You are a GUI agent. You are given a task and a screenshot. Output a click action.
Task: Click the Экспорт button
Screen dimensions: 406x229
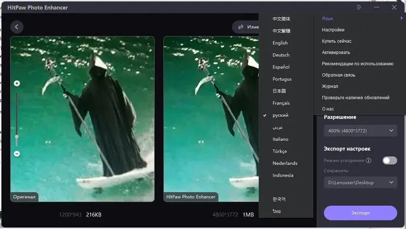[x=360, y=213]
